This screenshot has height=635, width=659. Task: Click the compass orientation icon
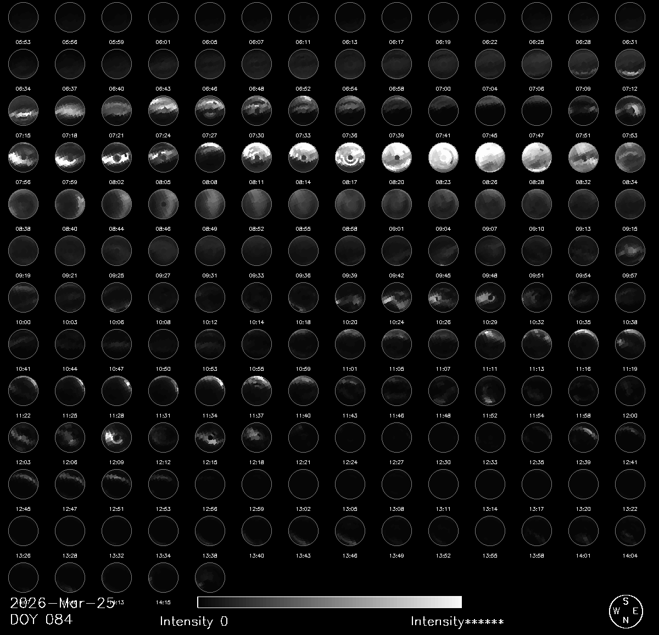click(x=625, y=611)
